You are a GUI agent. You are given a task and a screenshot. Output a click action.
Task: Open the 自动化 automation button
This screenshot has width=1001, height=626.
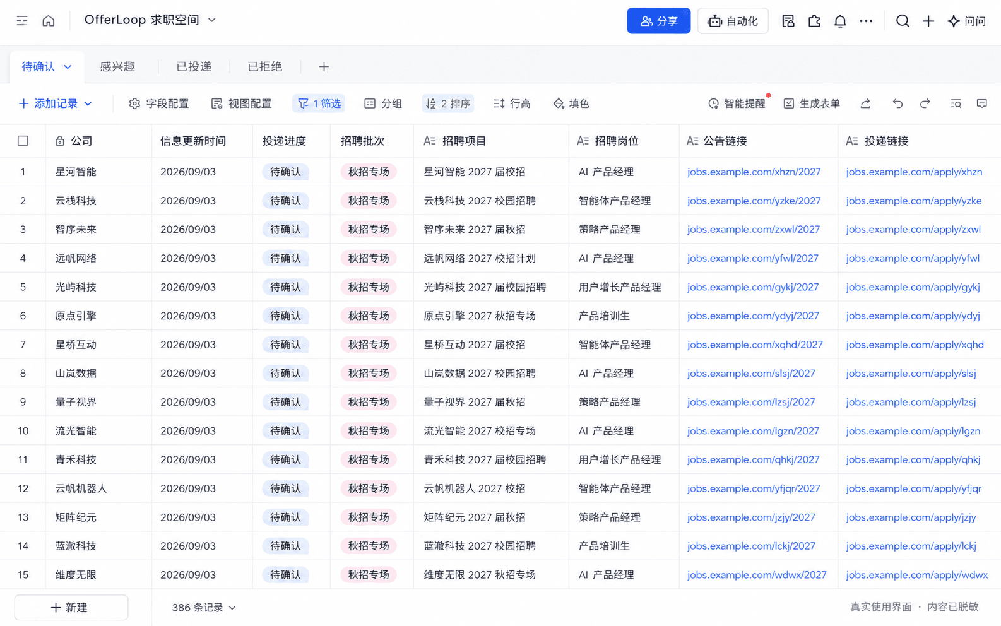(733, 21)
